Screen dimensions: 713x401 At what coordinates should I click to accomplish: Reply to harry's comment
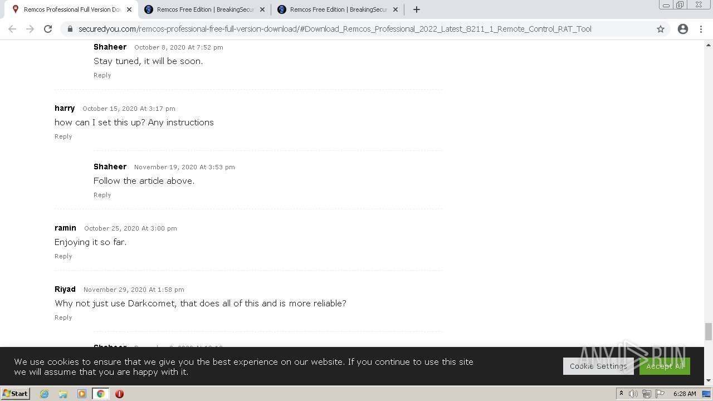[x=63, y=136]
